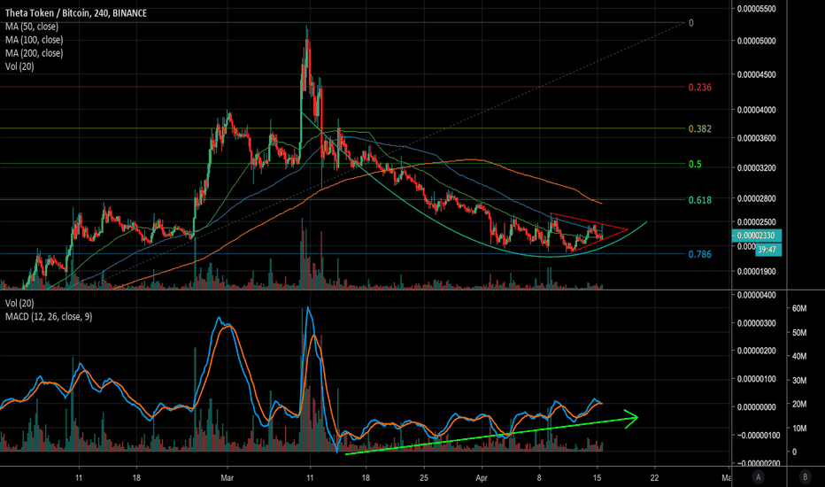Click price axis value 0.00003200
Image resolution: width=825 pixels, height=487 pixels.
[756, 168]
